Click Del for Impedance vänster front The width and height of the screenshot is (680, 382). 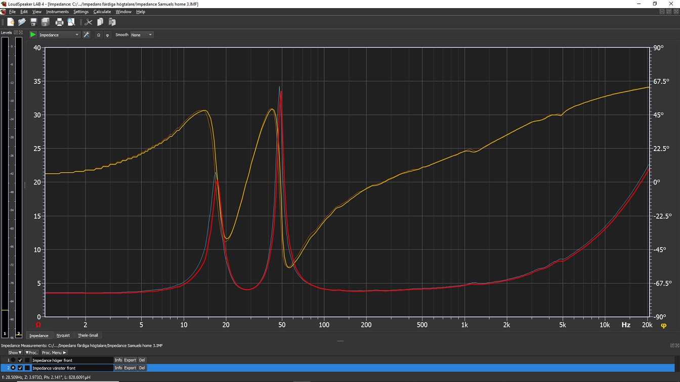[142, 368]
